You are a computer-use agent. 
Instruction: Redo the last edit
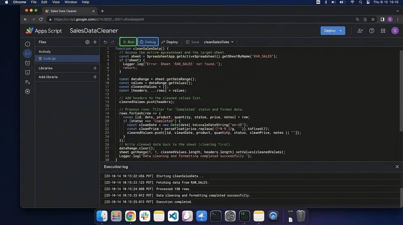click(x=112, y=42)
